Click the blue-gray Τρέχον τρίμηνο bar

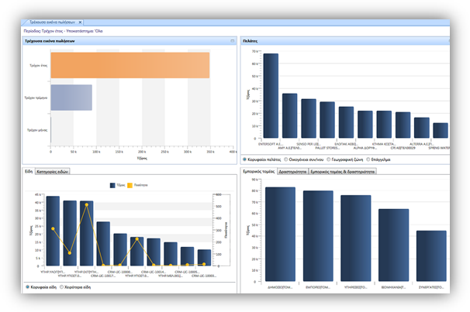point(71,98)
